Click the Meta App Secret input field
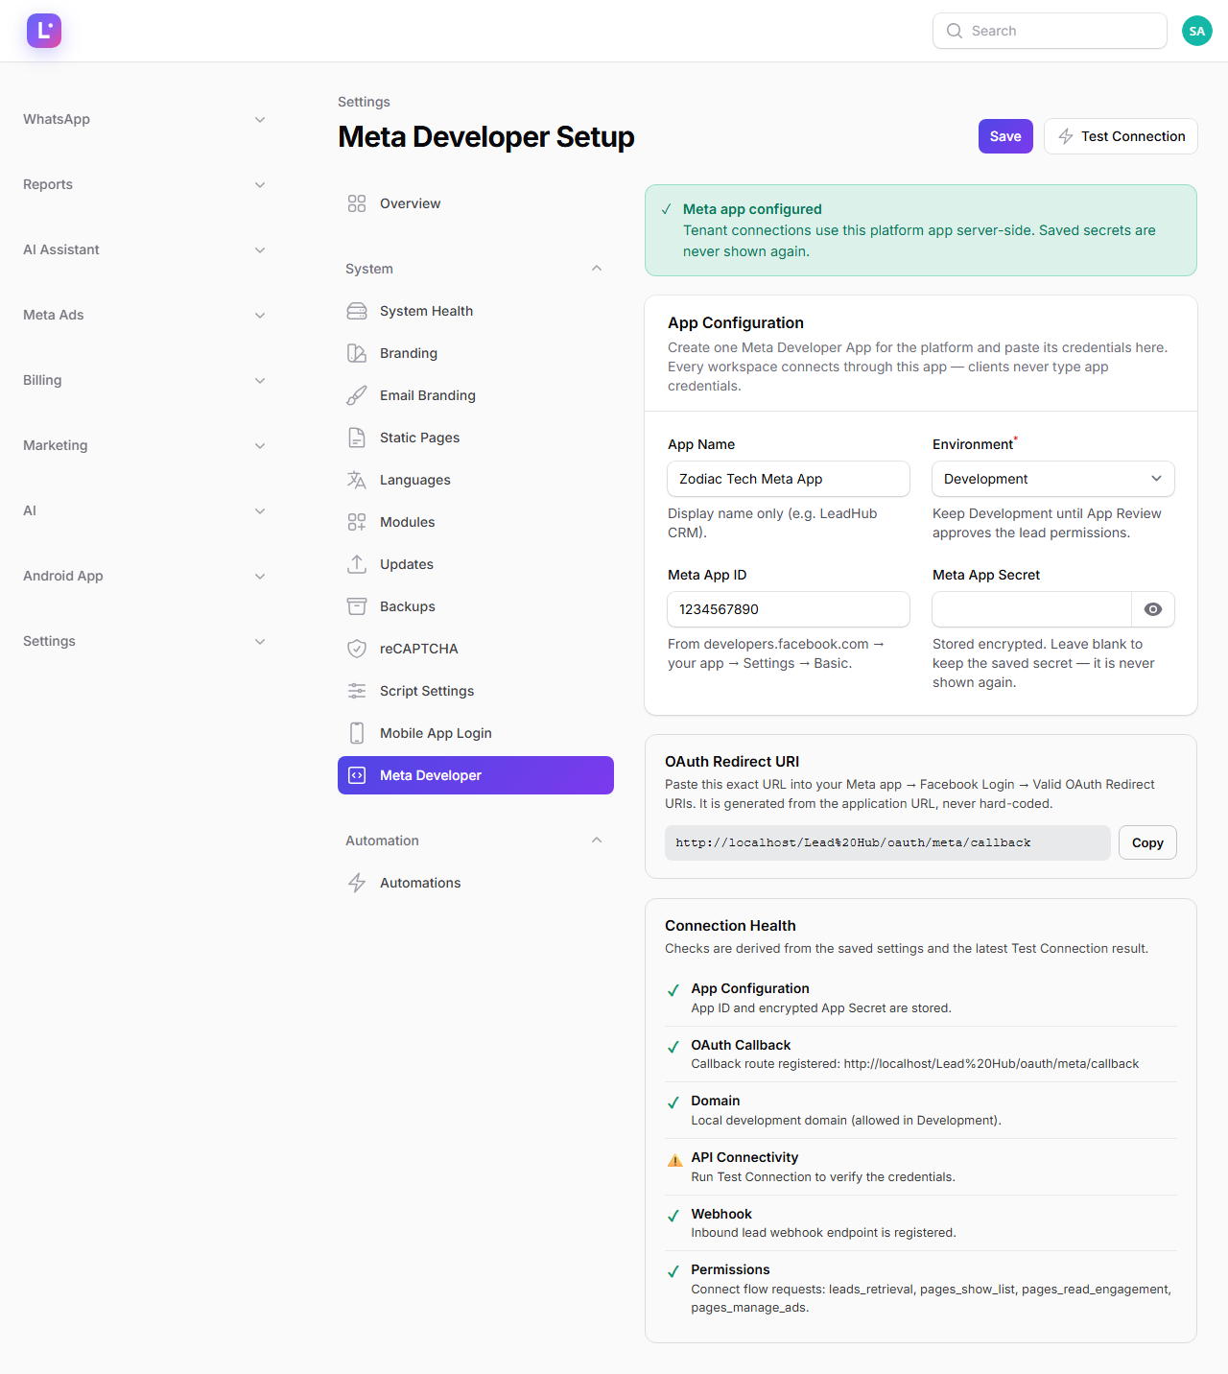This screenshot has height=1374, width=1228. pos(1032,609)
